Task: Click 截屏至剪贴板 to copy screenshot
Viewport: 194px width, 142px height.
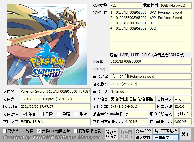Action: [166, 131]
